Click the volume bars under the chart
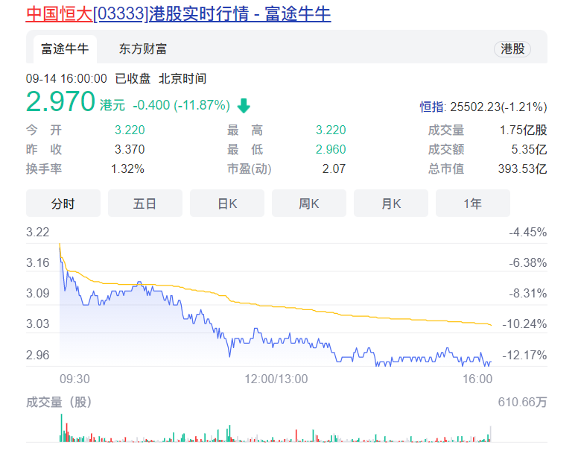Screen dimensions: 581x451 tap(276, 435)
